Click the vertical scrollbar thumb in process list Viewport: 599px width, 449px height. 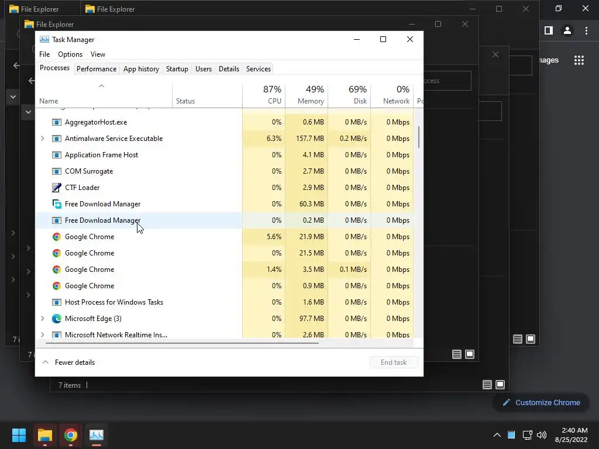pyautogui.click(x=419, y=137)
